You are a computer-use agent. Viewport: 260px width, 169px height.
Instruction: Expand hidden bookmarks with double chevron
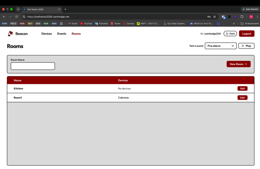click(234, 24)
